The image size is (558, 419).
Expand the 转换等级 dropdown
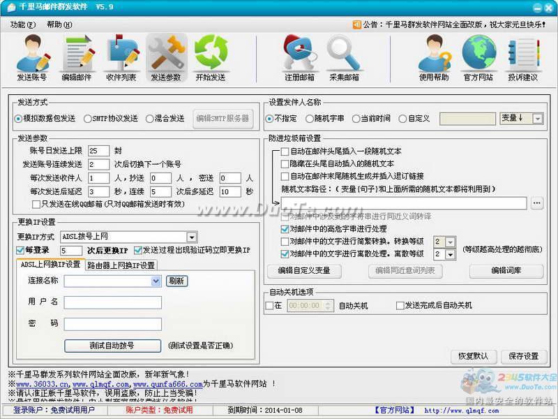450,242
